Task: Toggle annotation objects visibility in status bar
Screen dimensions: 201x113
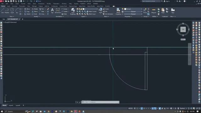Action: 160,108
